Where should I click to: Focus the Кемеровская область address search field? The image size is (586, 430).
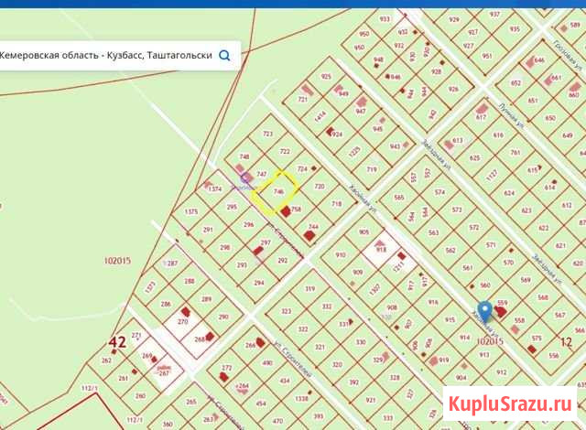(105, 55)
